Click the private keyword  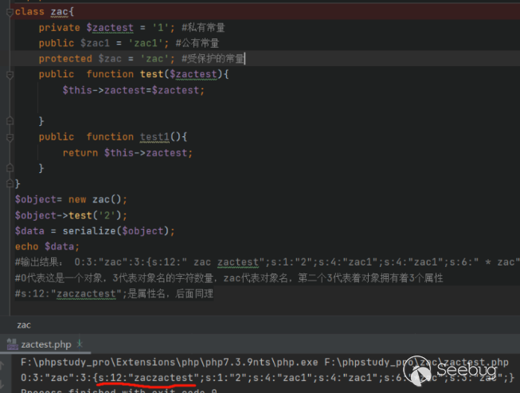coord(60,28)
